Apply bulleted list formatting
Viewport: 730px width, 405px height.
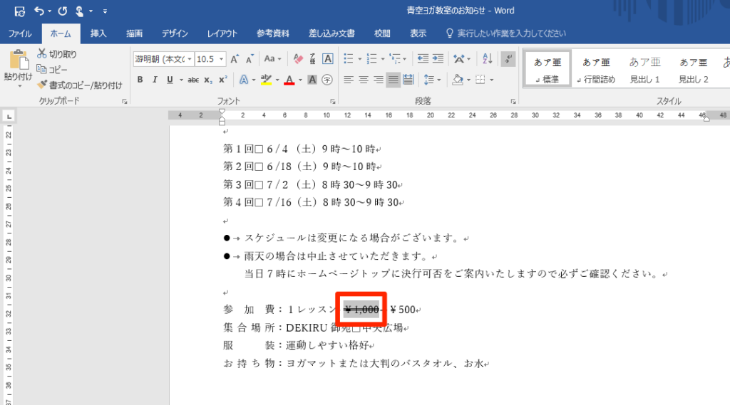(x=349, y=58)
